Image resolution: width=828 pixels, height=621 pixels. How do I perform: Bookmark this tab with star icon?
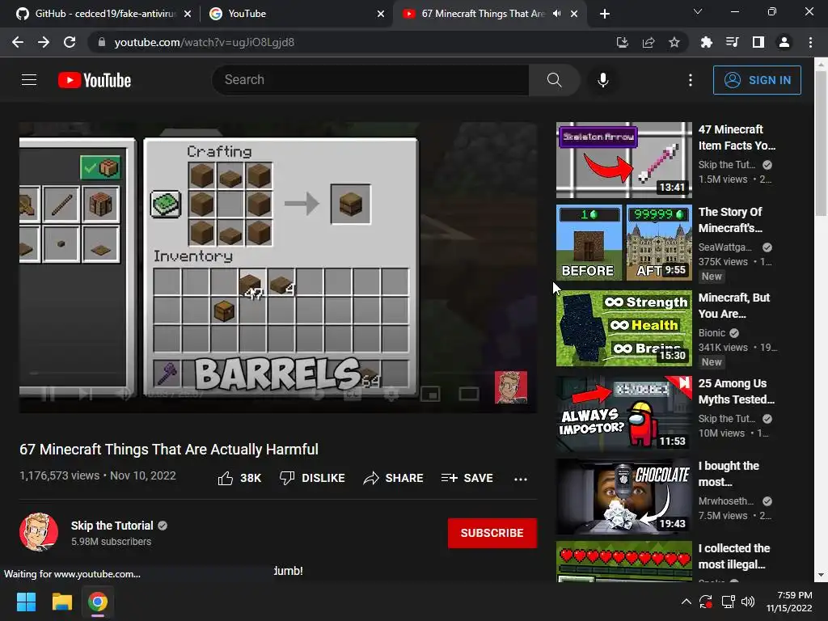point(674,42)
